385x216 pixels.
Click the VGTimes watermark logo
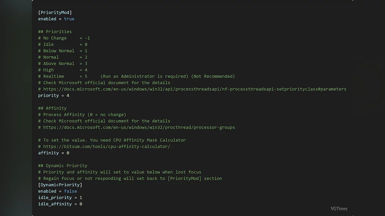(339, 209)
